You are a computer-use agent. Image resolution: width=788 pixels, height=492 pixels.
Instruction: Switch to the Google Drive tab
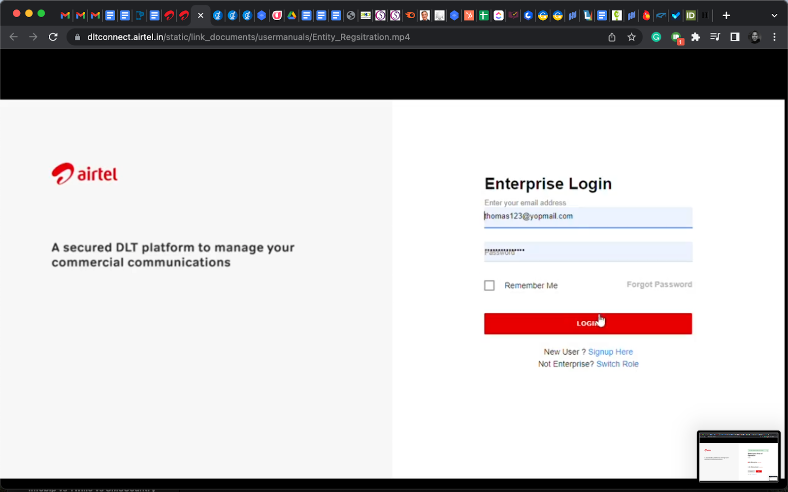292,16
